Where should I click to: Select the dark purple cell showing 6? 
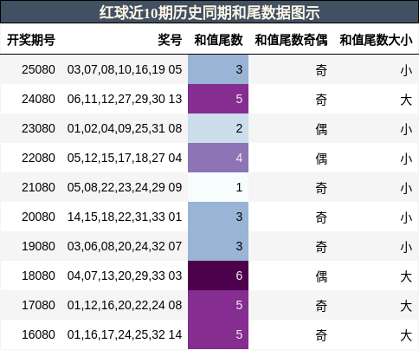point(218,275)
